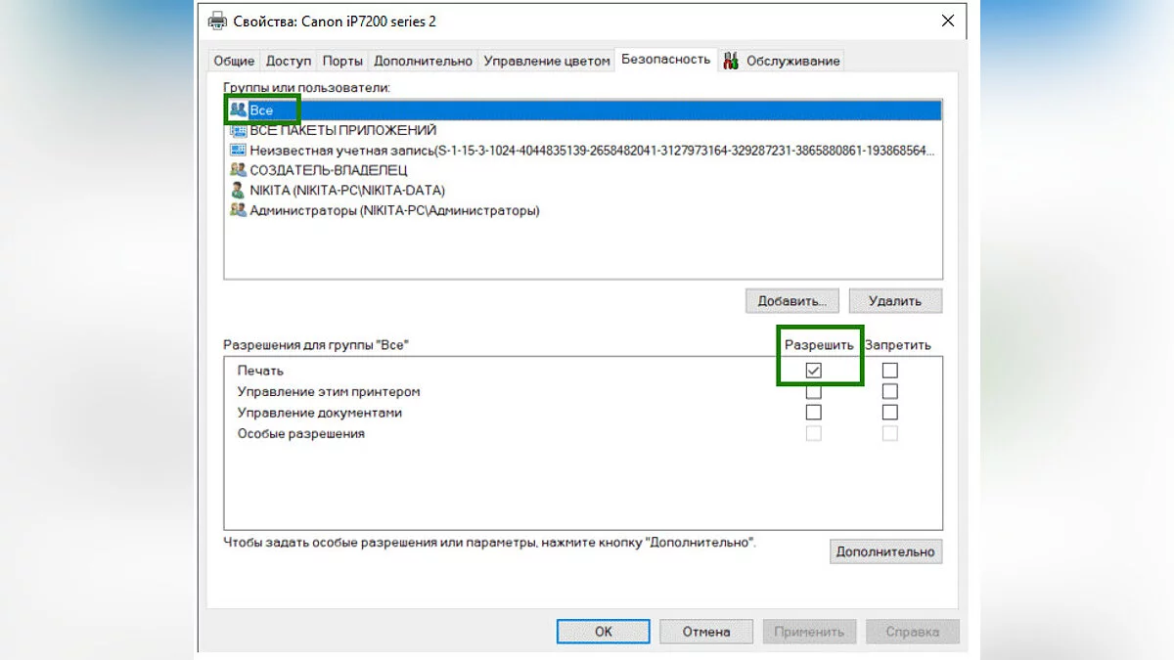Click the user icon beside NIKITA
Viewport: 1174px width, 660px height.
tap(238, 191)
